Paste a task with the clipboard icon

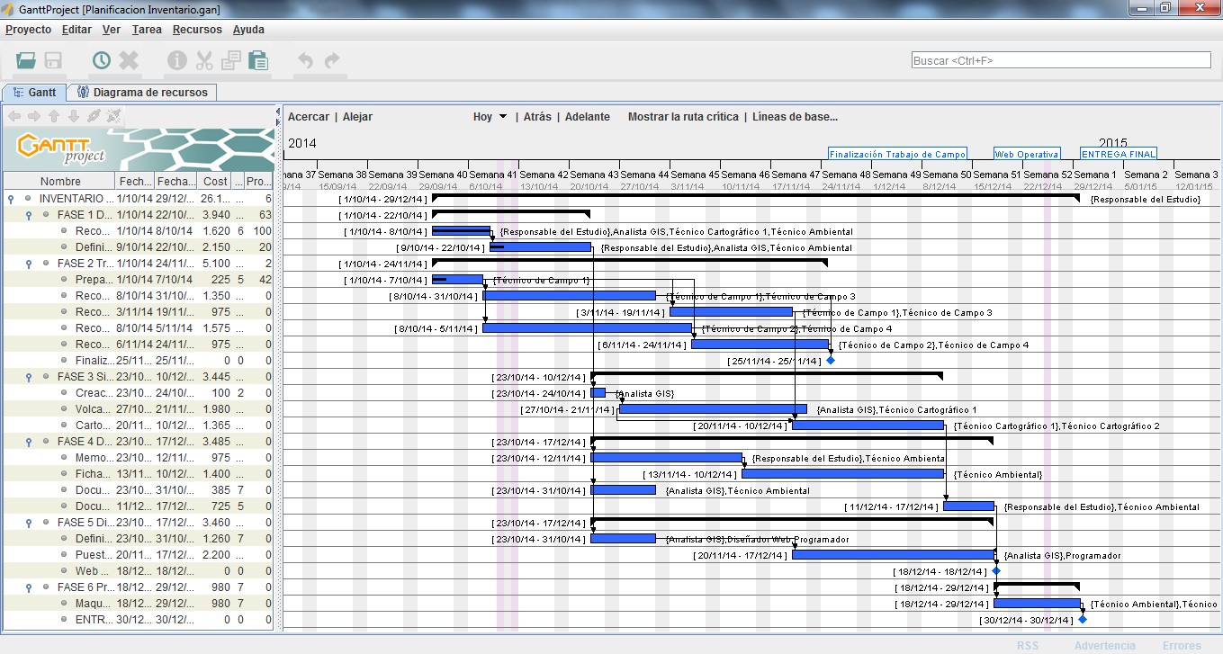point(259,60)
